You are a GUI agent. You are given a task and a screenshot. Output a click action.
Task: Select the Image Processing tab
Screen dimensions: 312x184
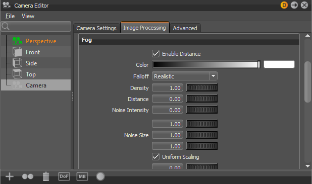(144, 28)
